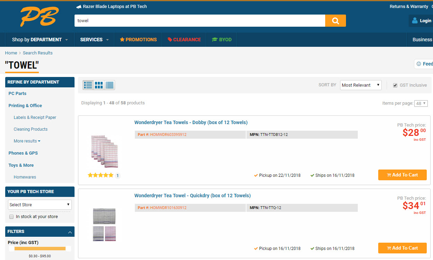
Task: Open the Business menu item
Action: [x=422, y=40]
